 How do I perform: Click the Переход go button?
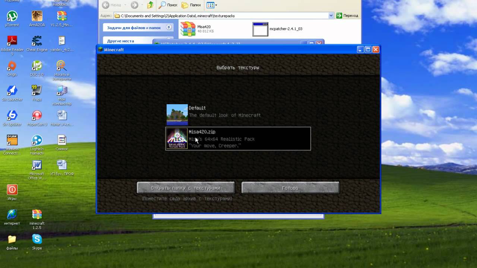347,16
